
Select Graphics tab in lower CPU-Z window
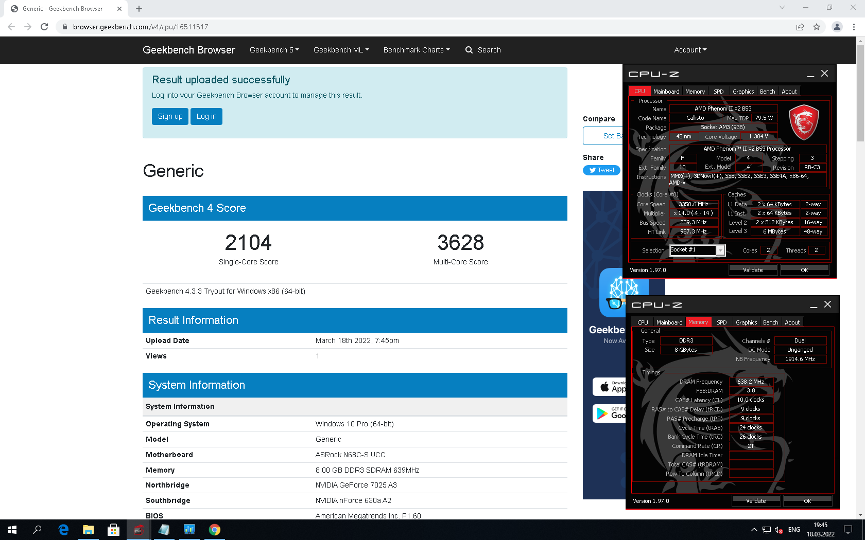pos(747,322)
